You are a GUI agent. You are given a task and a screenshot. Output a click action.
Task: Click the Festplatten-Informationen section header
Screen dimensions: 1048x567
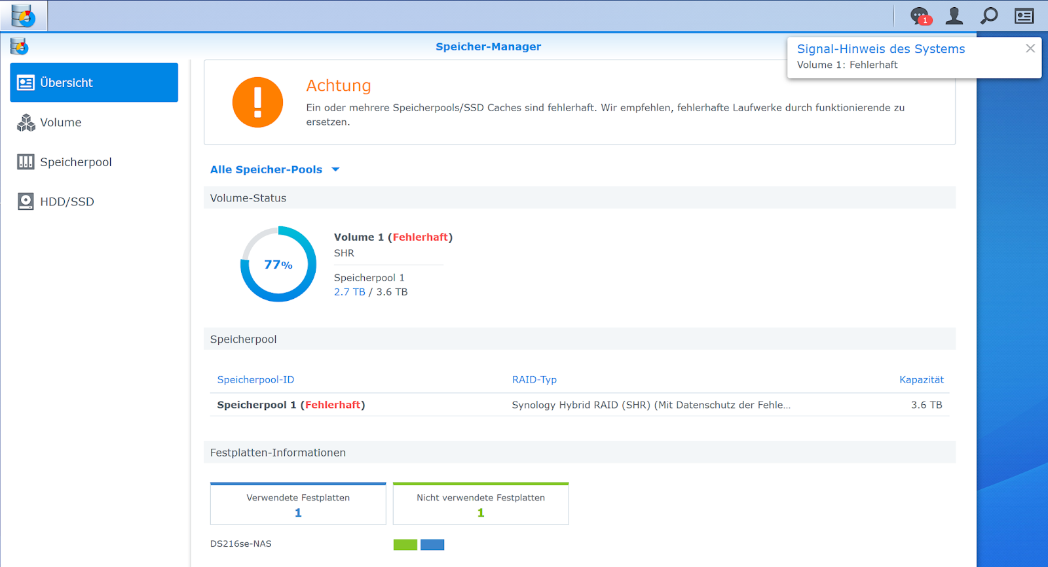(580, 453)
